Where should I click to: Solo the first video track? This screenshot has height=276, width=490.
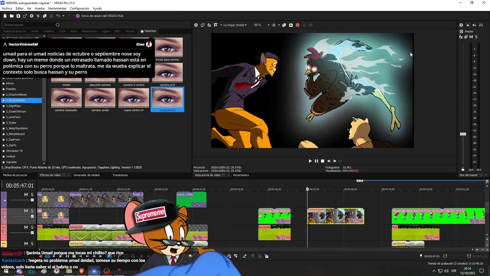32,195
